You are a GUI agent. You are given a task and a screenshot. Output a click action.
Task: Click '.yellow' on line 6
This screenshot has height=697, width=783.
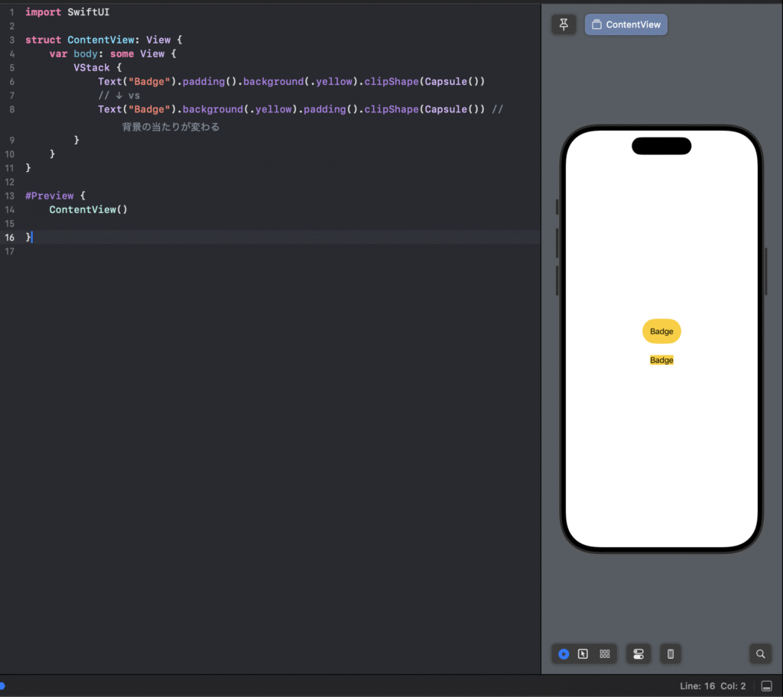332,81
